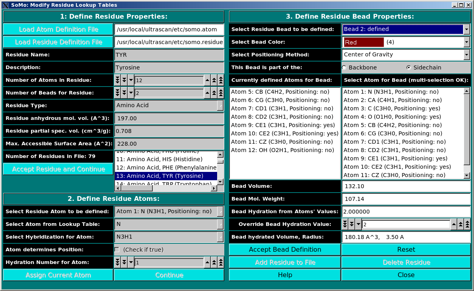
Task: Click the Bead Volume input field
Action: pos(406,186)
